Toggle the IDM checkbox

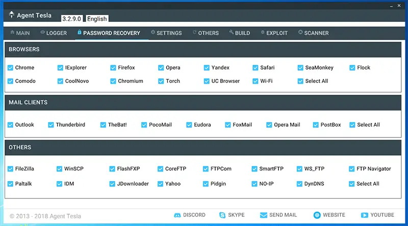[x=59, y=184]
